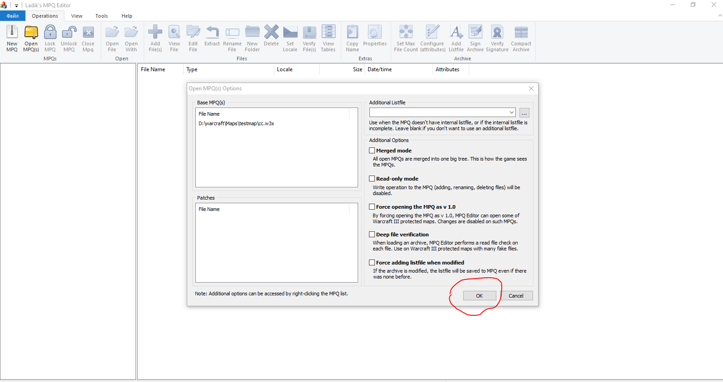Sort the file list by Locale column
Image resolution: width=723 pixels, height=382 pixels.
click(x=296, y=69)
